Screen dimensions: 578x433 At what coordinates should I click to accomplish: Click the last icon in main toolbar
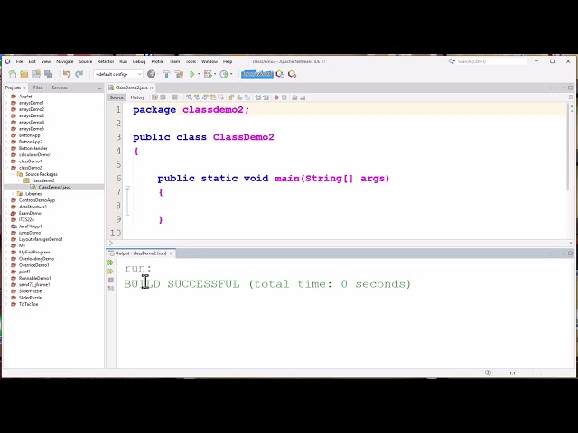pyautogui.click(x=293, y=74)
